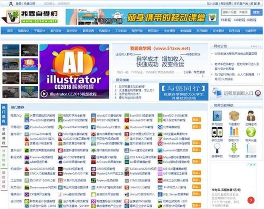Open 电脑办公 in the navigation bar
264x209 pixels.
23,31
